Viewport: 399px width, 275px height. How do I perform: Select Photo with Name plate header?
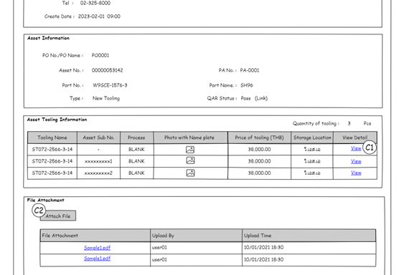pos(190,137)
